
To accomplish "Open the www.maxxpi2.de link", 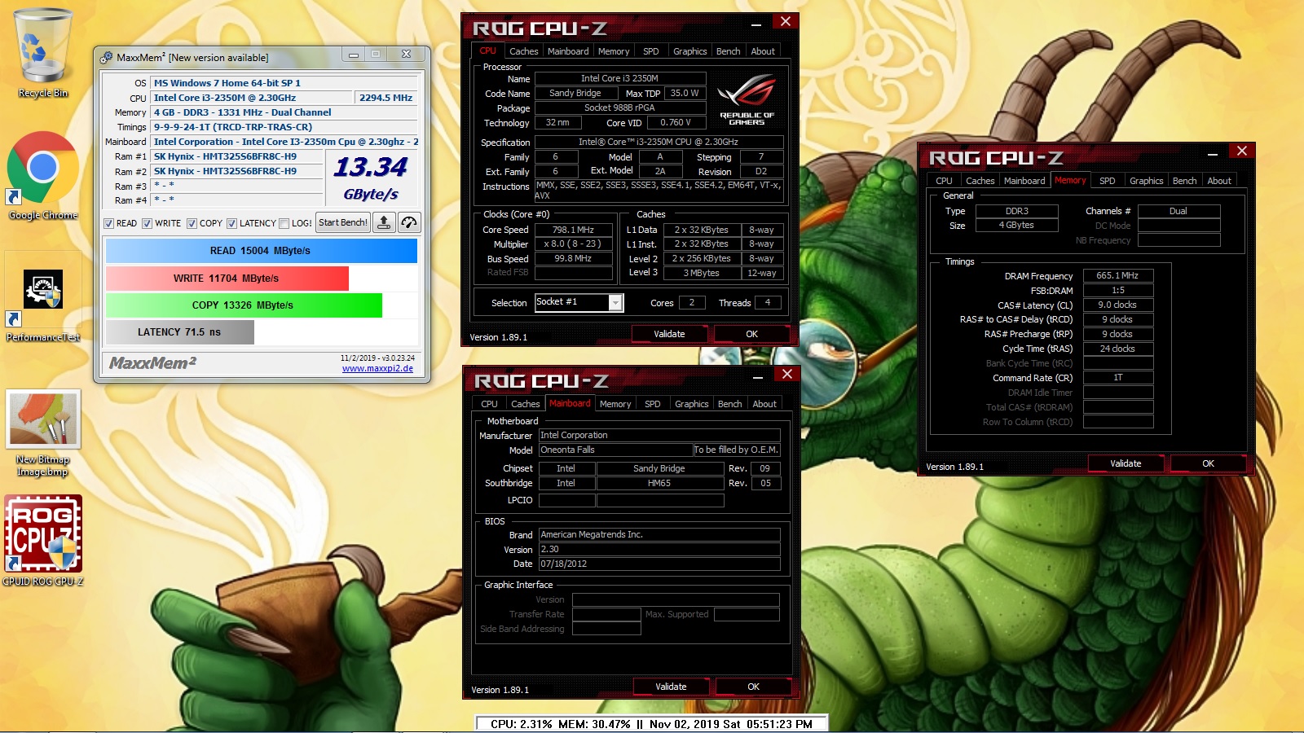I will (x=377, y=368).
